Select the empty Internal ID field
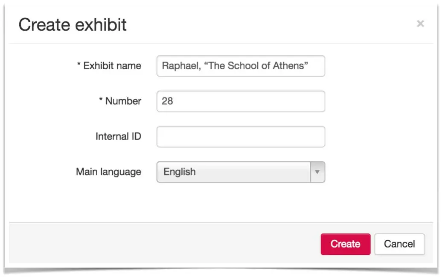The width and height of the screenshot is (442, 277). [241, 137]
